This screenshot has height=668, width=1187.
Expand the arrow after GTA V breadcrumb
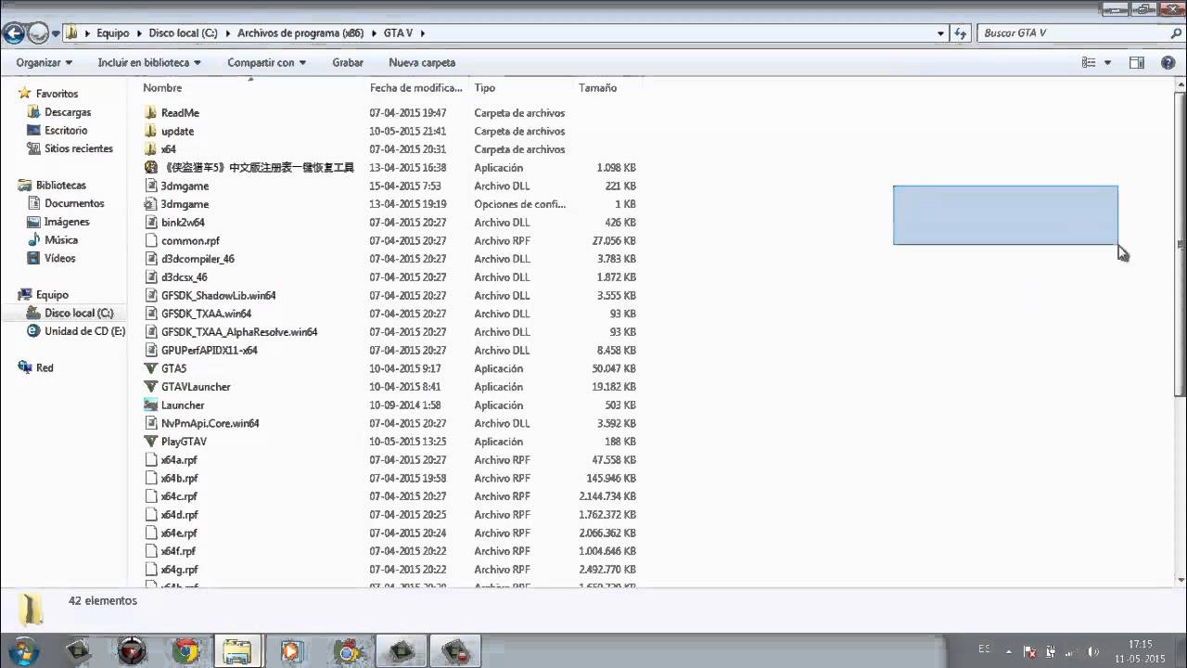point(422,32)
